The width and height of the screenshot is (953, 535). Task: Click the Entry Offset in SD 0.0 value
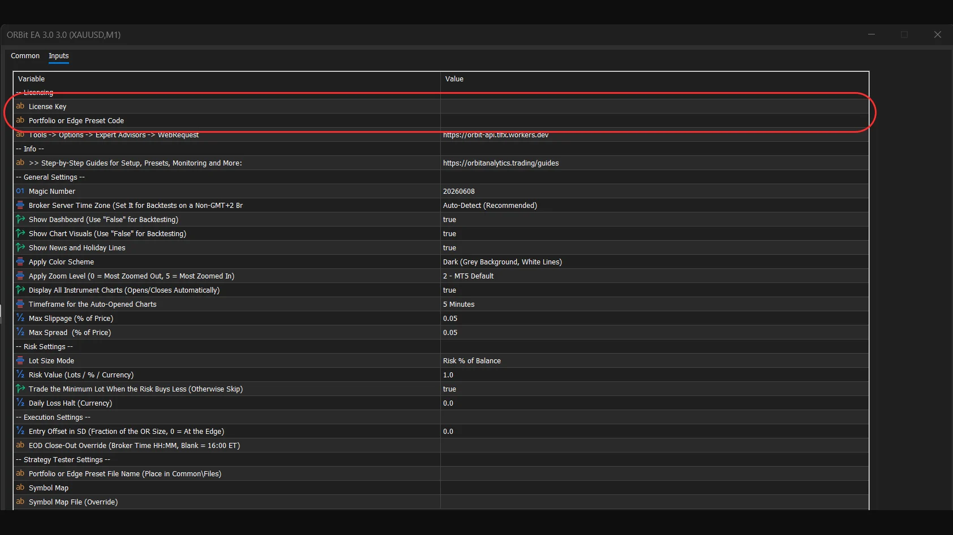(654, 431)
